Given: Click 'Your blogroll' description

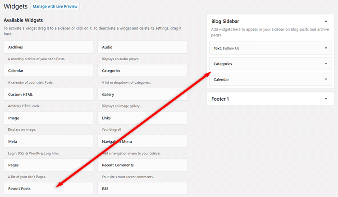Looking at the screenshot, I should (x=111, y=130).
